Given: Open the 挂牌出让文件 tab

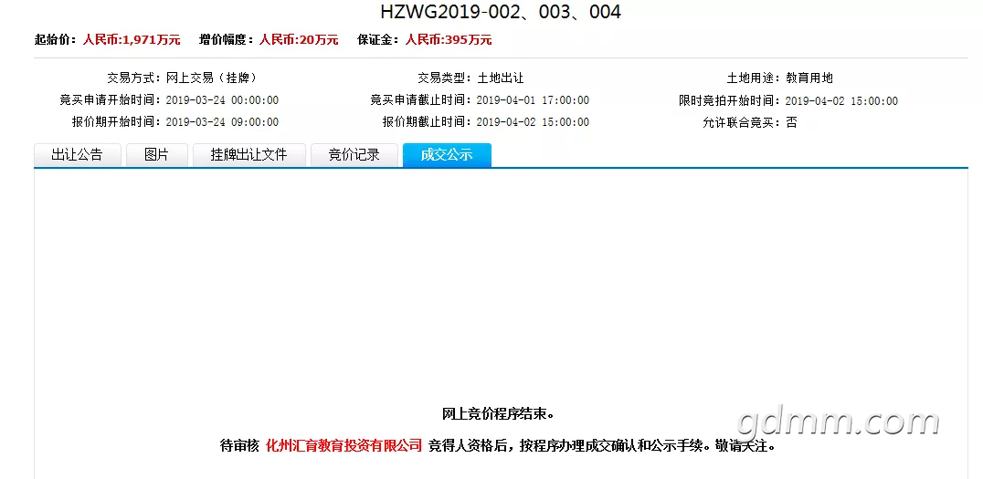Looking at the screenshot, I should point(248,155).
